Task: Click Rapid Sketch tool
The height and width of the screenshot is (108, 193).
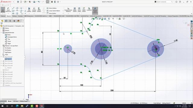Action: (x=84, y=10)
